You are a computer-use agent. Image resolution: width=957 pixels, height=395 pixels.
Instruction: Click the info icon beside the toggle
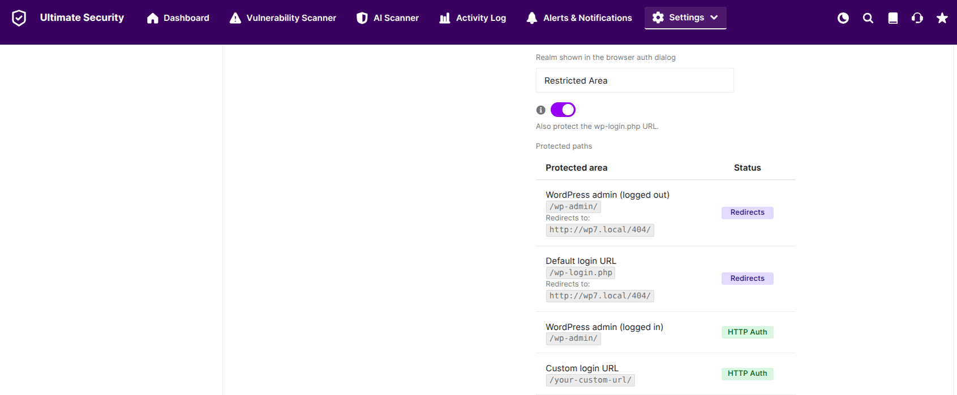[541, 110]
